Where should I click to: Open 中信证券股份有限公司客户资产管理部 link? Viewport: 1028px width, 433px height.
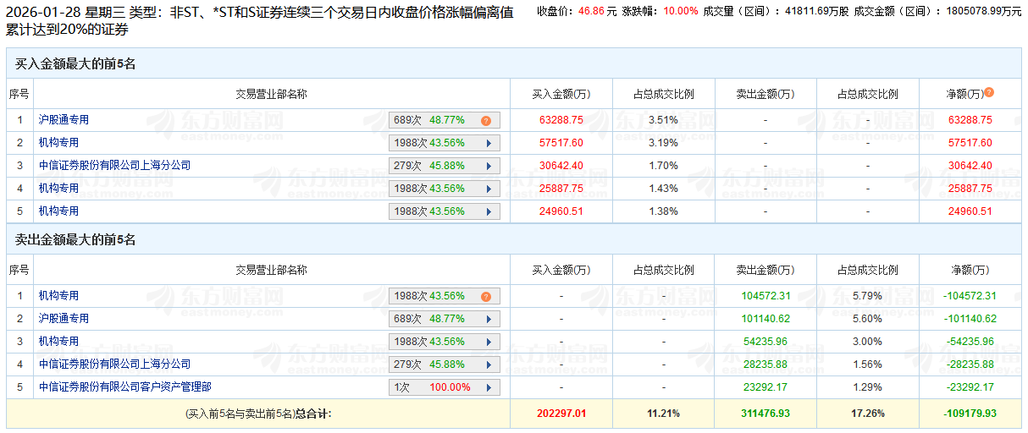124,386
